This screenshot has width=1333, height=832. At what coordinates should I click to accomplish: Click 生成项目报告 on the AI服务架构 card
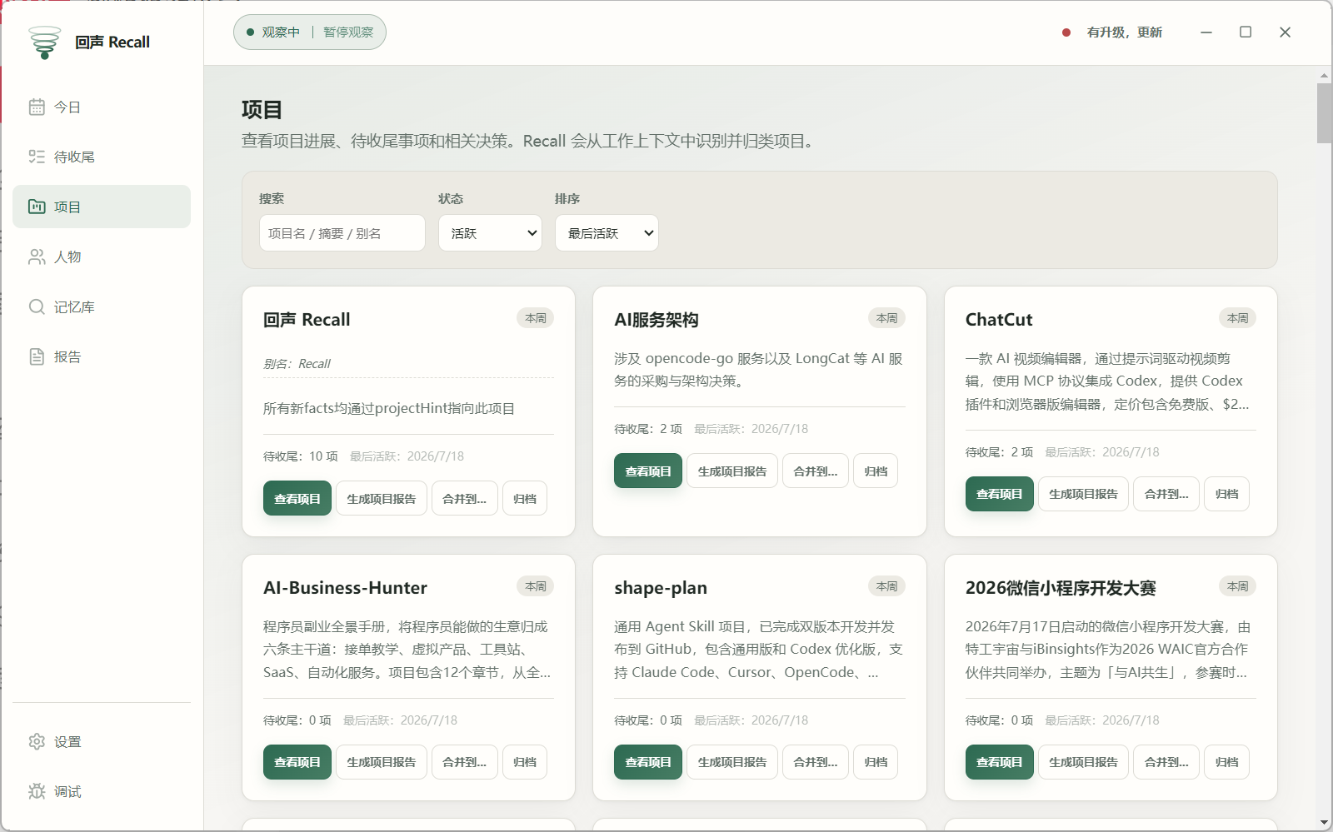732,471
